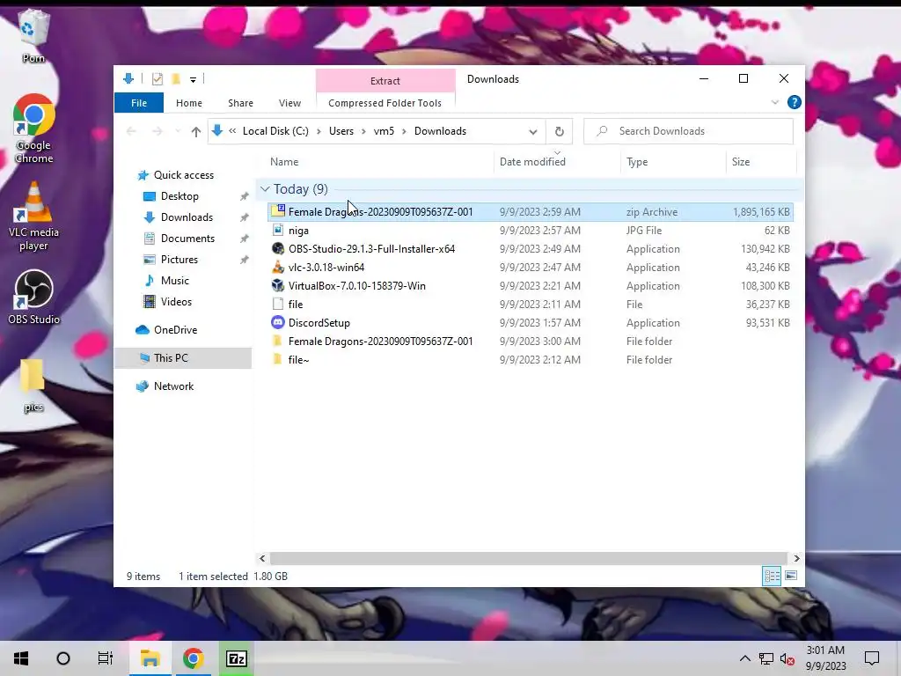Image resolution: width=901 pixels, height=676 pixels.
Task: Switch to the View ribbon tab
Action: click(289, 103)
